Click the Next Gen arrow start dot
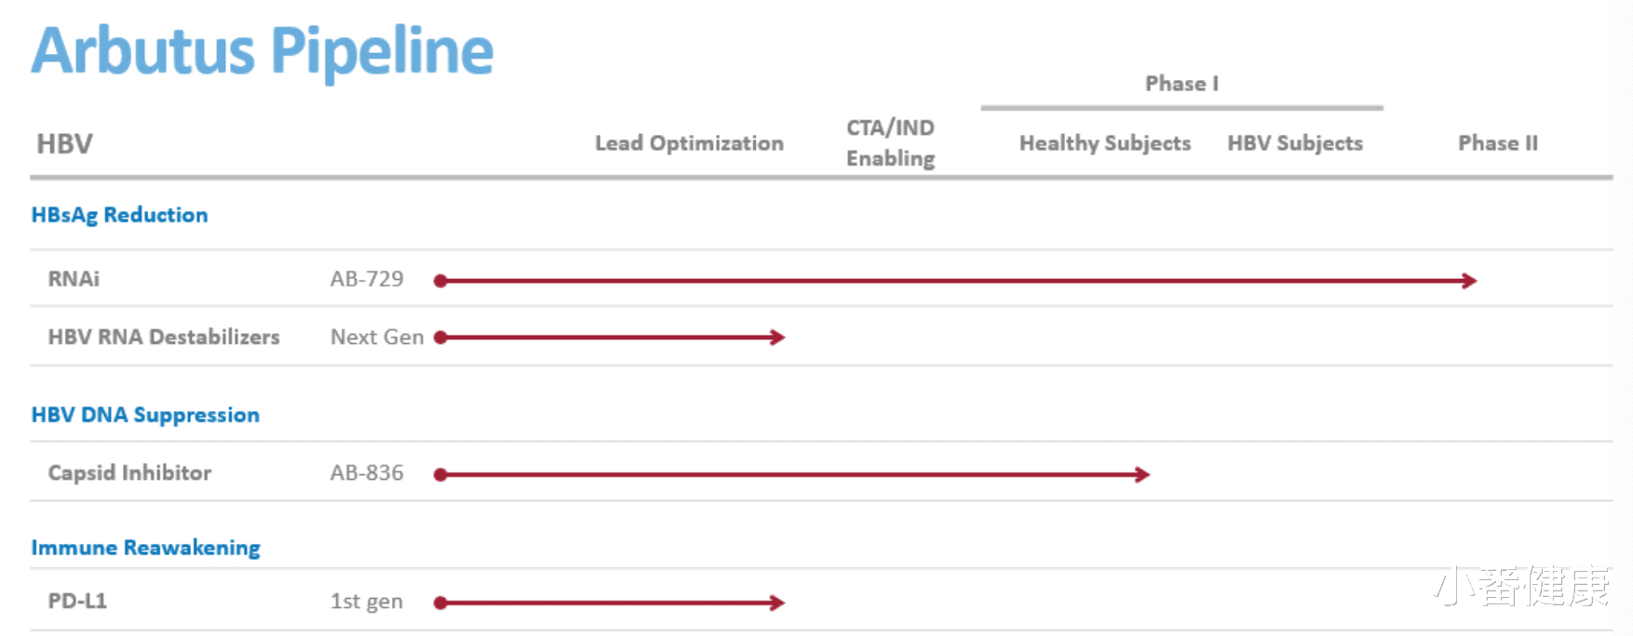 (440, 338)
